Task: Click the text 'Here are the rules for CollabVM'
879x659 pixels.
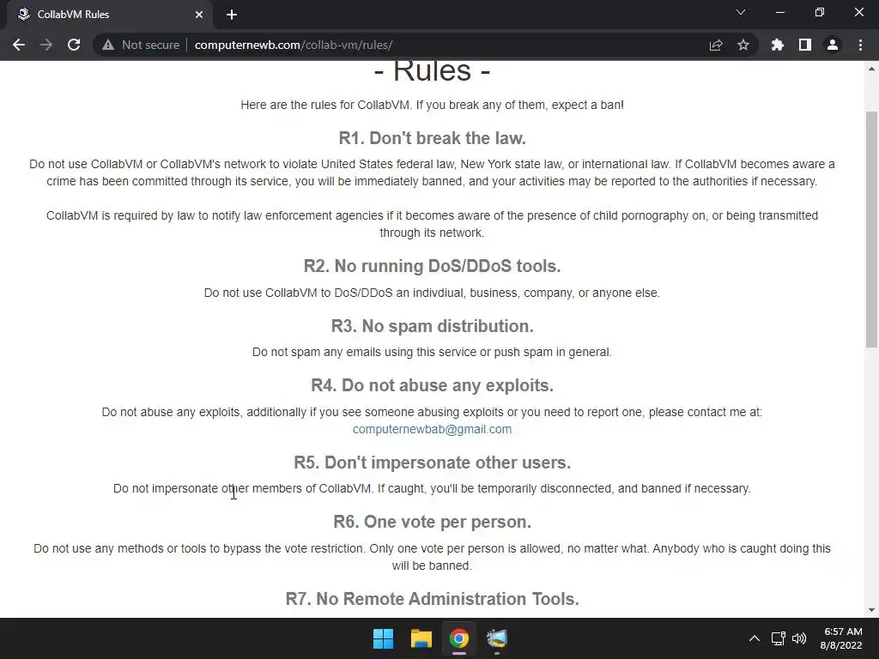Action: [x=325, y=105]
